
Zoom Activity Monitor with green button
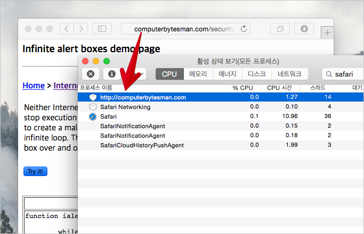click(x=107, y=61)
